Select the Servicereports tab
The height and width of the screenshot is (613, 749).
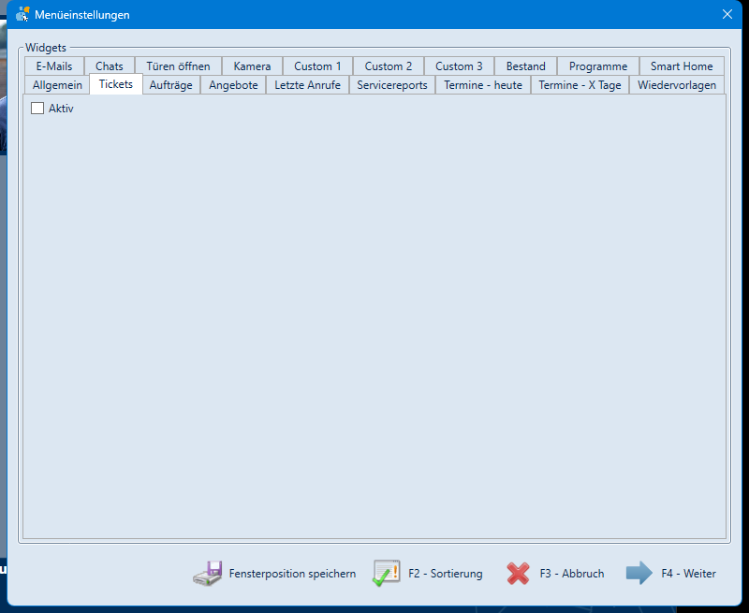tap(392, 85)
